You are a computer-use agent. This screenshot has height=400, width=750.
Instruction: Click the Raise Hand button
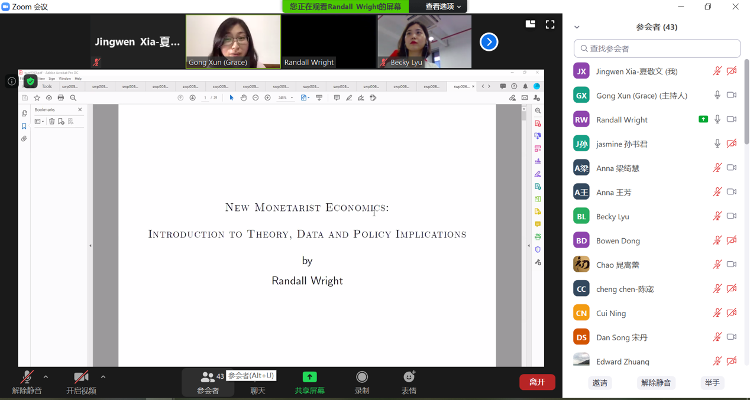[x=712, y=383]
